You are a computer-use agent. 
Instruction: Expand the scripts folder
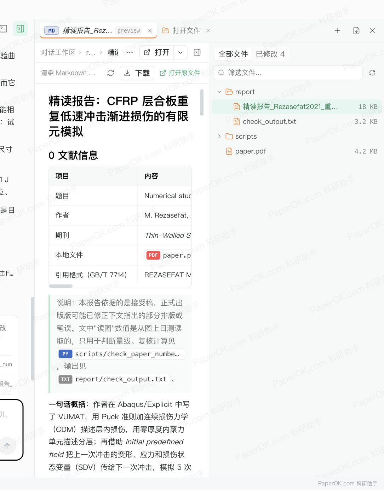(219, 136)
